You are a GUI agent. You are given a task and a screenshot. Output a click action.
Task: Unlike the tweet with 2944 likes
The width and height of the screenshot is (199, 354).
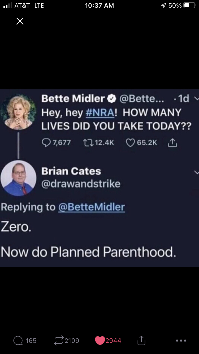[x=100, y=340]
